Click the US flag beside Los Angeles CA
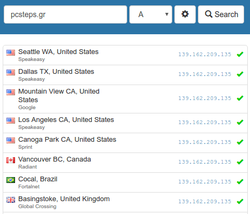Screen dimensions: 250x214 [11, 120]
